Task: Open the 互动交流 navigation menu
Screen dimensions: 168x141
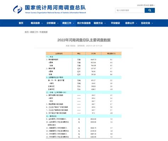Action: click(x=145, y=23)
